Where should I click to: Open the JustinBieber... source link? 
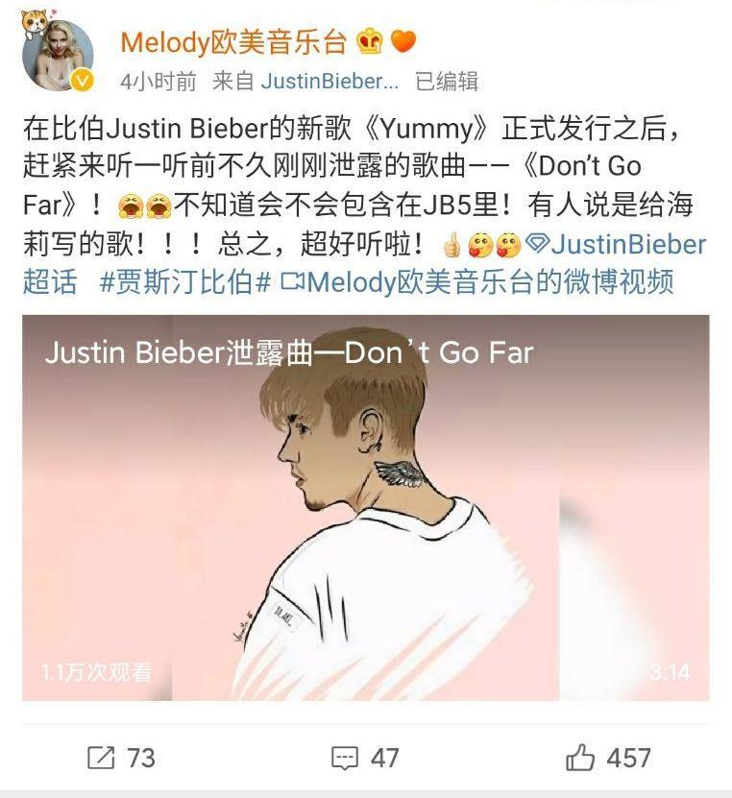click(329, 82)
